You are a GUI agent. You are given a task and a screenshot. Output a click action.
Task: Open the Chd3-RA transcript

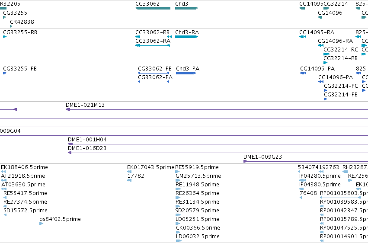point(186,37)
